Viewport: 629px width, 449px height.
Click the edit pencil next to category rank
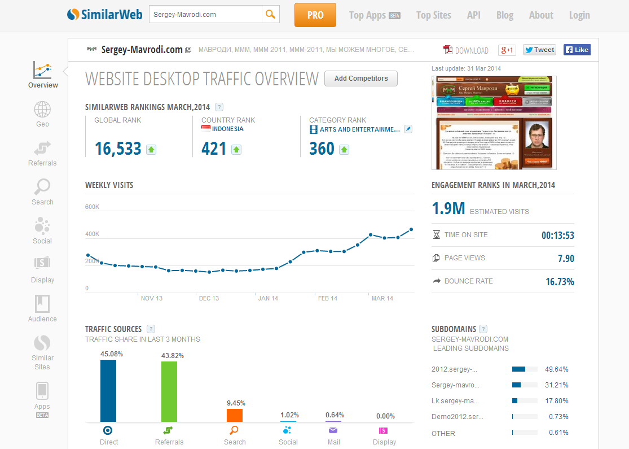408,129
